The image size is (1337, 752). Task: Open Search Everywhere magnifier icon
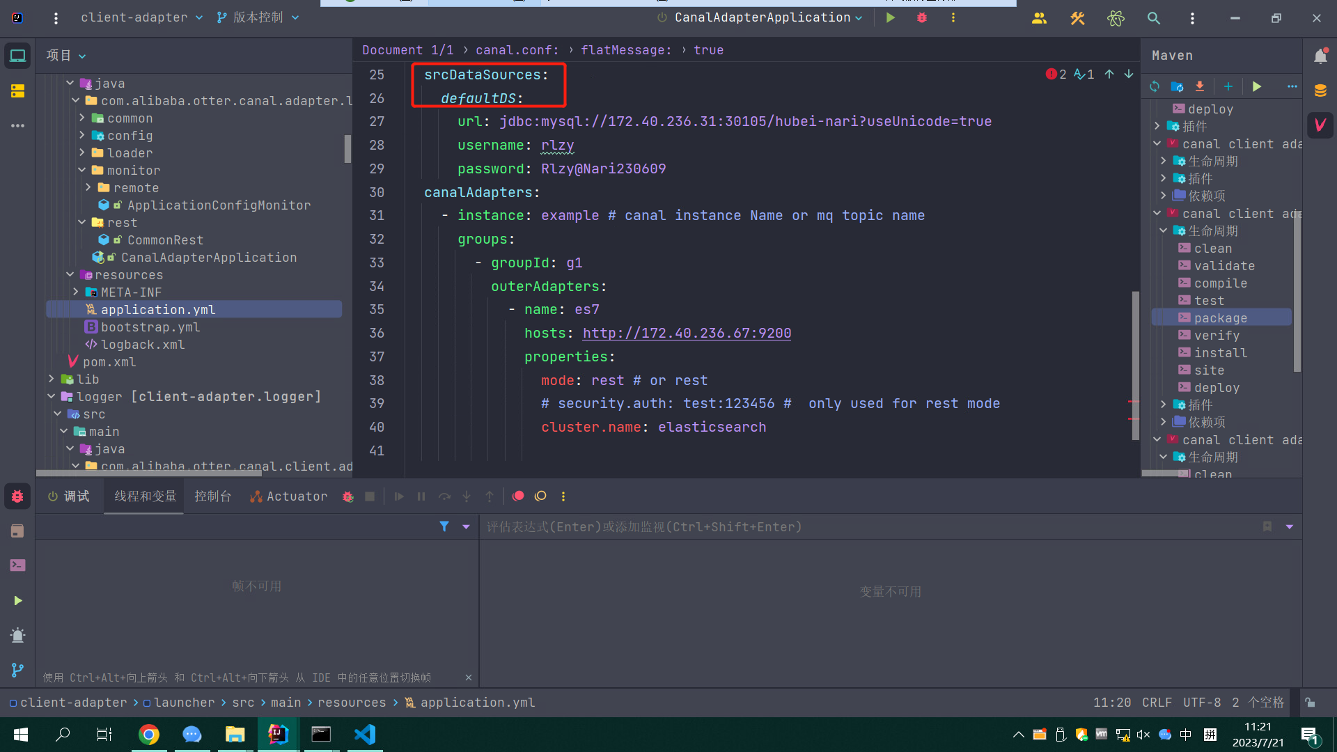pyautogui.click(x=1154, y=18)
